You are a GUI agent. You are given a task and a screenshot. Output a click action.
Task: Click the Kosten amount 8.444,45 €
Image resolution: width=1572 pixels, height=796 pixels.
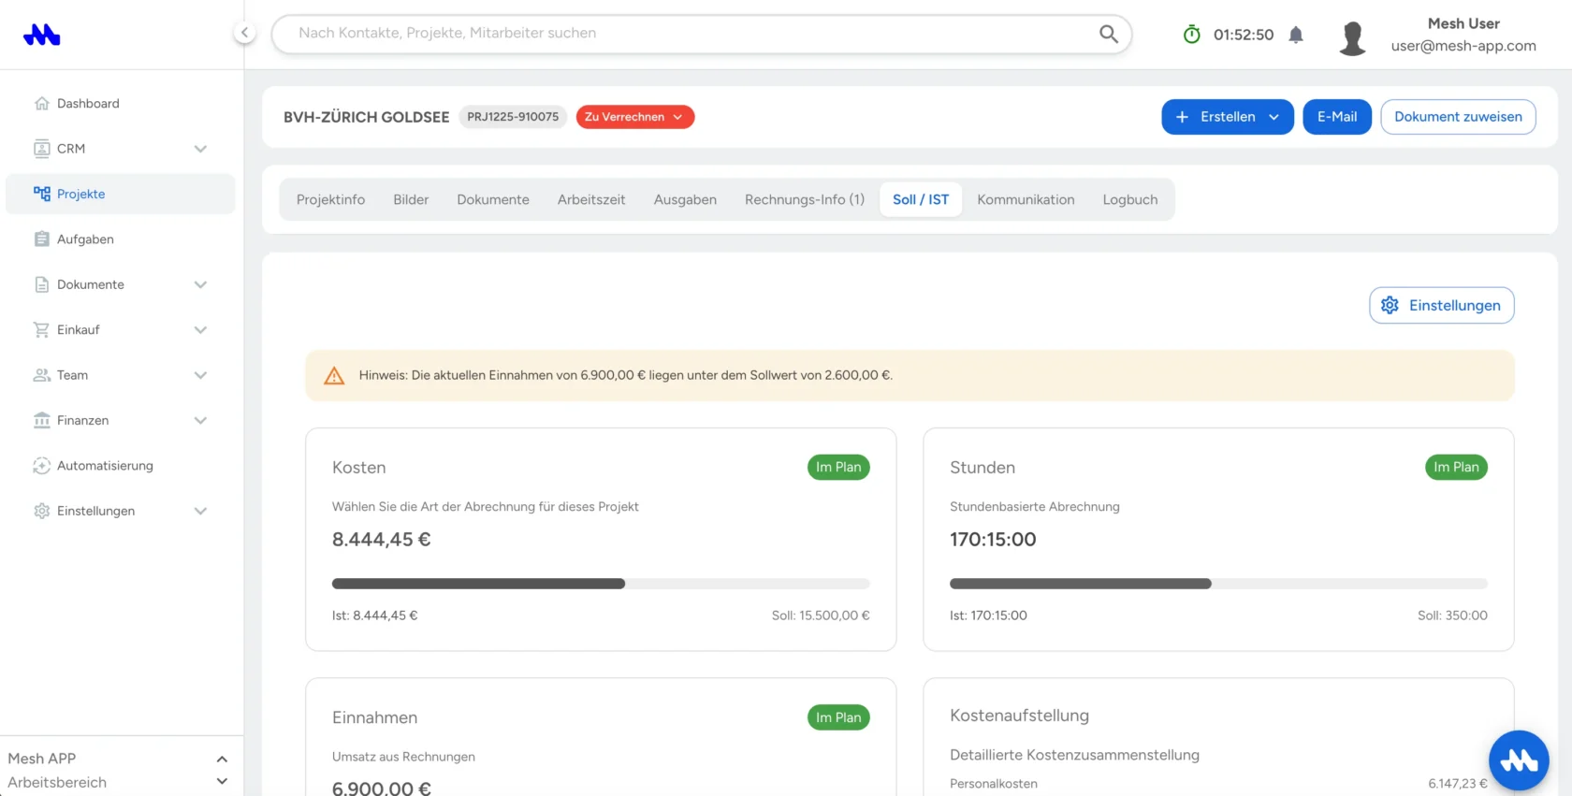point(382,540)
